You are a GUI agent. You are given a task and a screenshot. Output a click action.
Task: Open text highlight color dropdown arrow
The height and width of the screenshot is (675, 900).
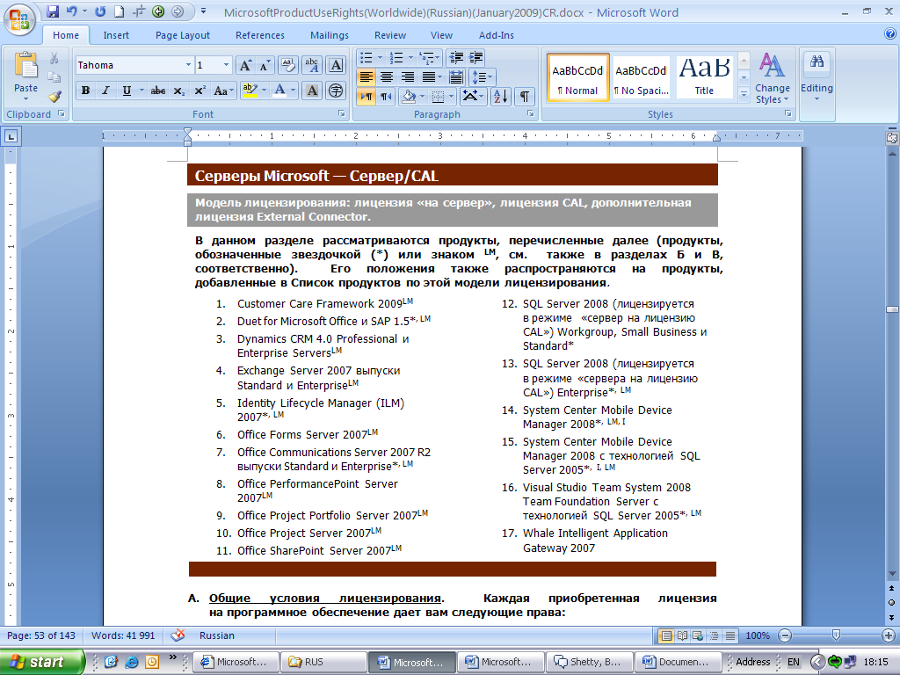pyautogui.click(x=264, y=91)
